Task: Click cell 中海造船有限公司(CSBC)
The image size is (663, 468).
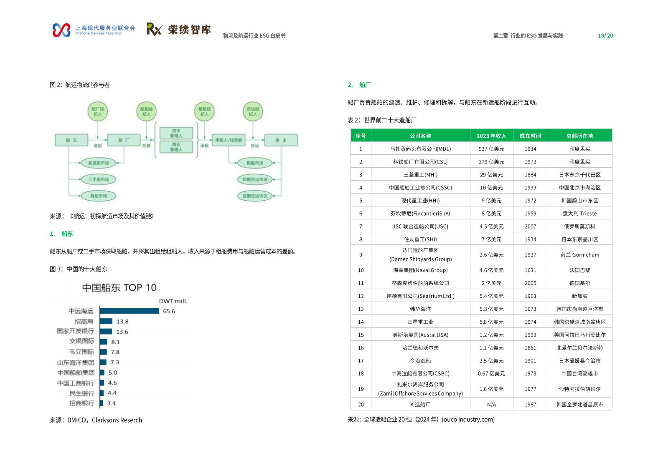Action: click(421, 374)
